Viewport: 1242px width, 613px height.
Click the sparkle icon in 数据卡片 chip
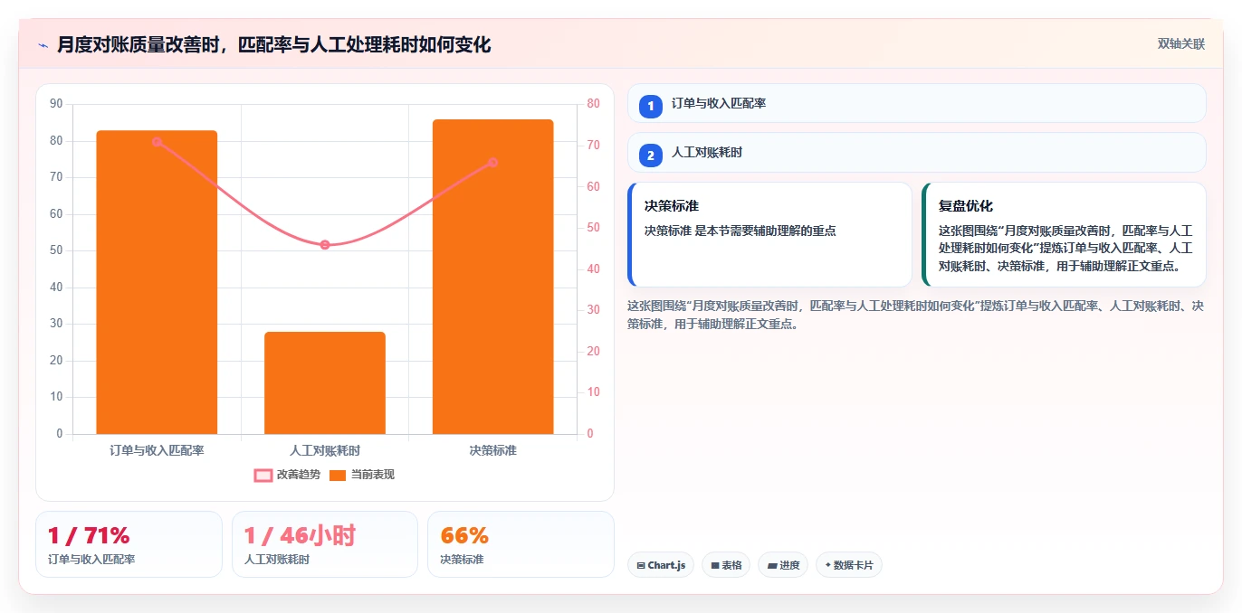coord(827,565)
